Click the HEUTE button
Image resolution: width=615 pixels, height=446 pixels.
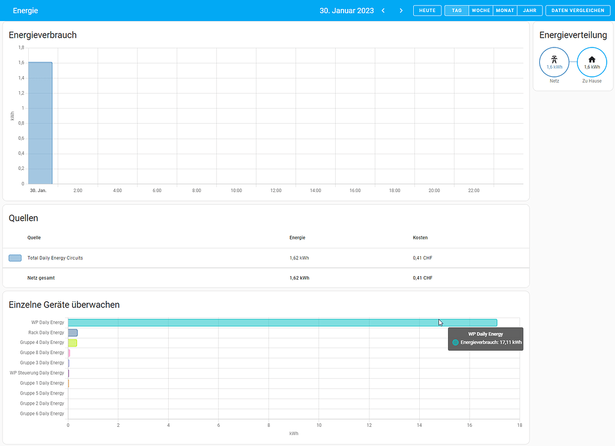click(x=427, y=10)
